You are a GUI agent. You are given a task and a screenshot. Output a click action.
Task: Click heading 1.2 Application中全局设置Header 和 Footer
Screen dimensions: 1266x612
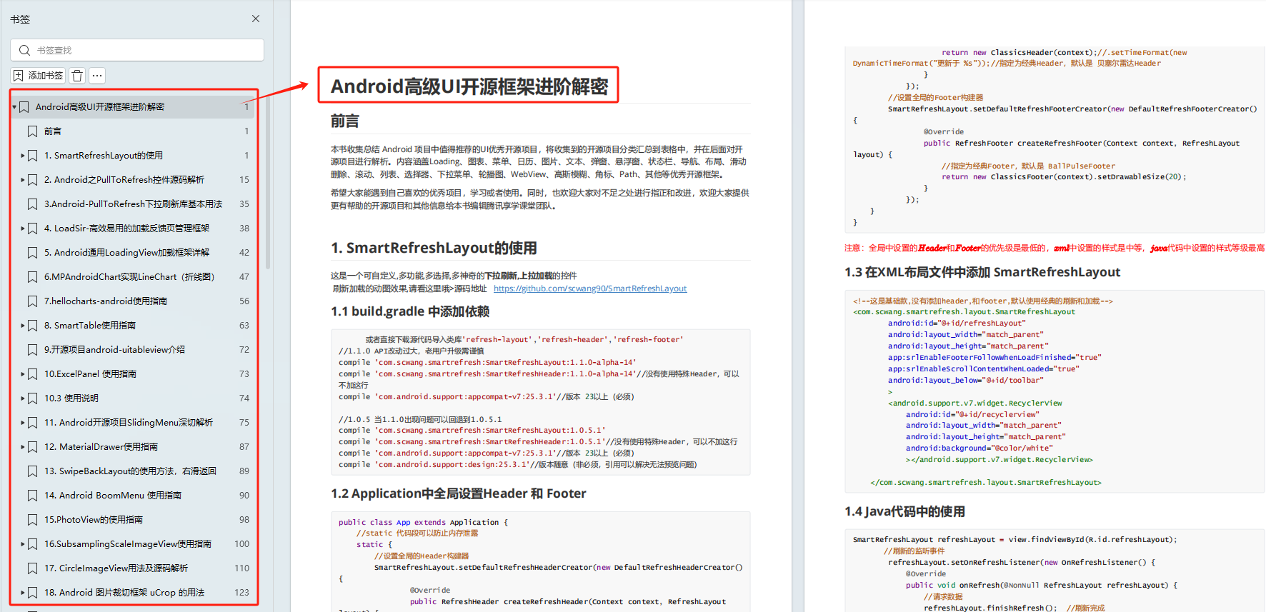tap(459, 493)
